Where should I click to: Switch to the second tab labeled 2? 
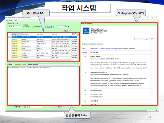(15, 20)
